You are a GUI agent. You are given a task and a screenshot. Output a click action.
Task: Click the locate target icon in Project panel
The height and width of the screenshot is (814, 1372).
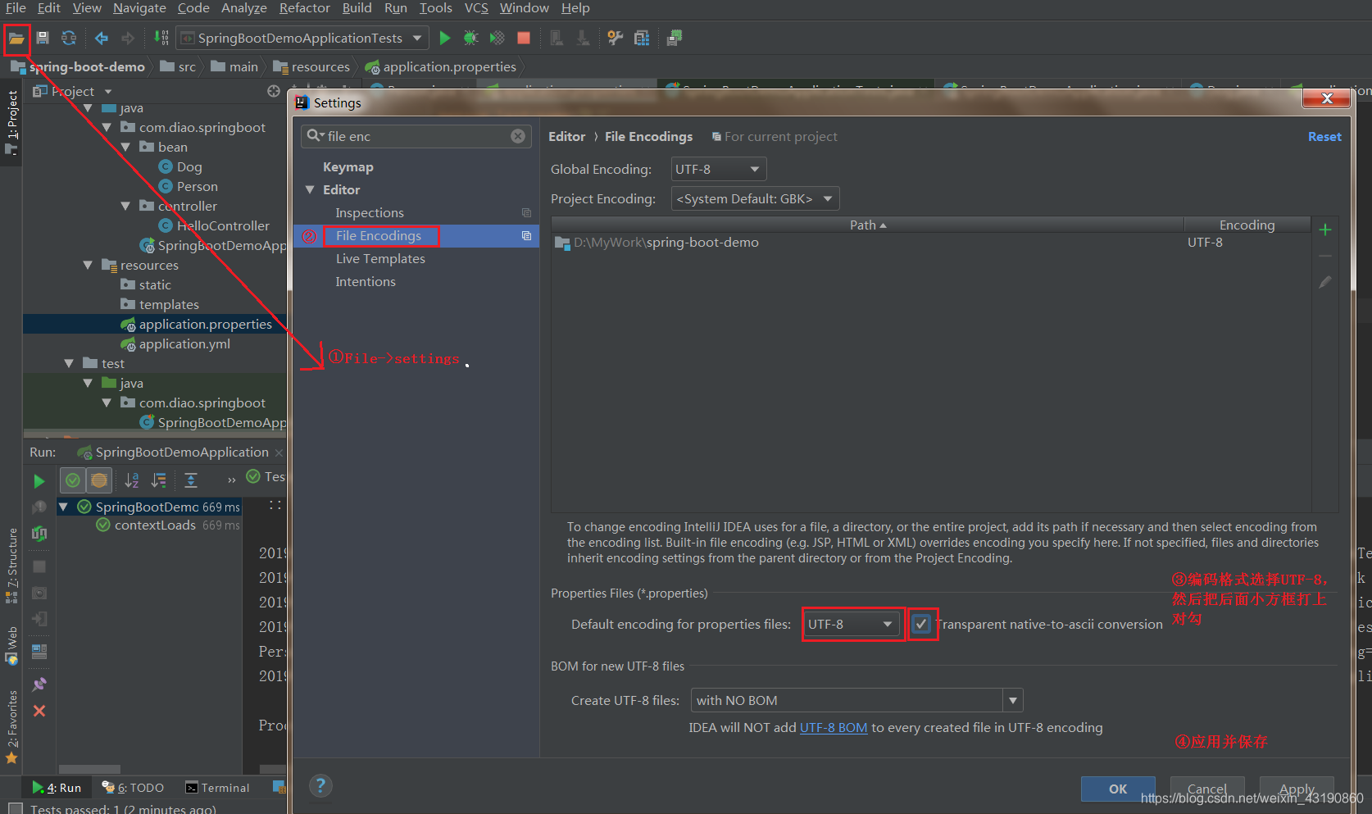[x=274, y=91]
